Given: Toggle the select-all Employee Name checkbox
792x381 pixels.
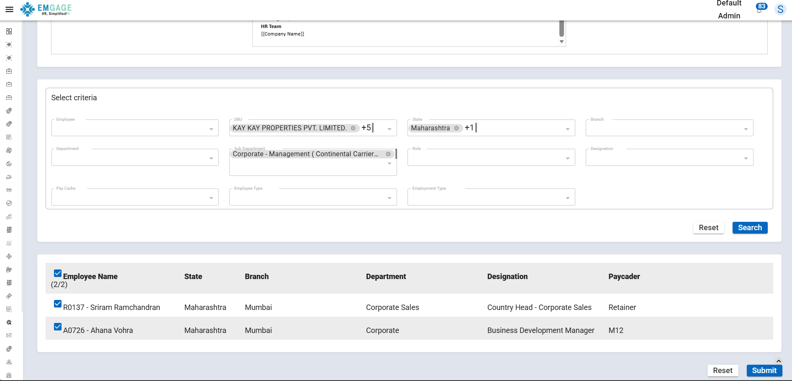Looking at the screenshot, I should click(x=57, y=273).
